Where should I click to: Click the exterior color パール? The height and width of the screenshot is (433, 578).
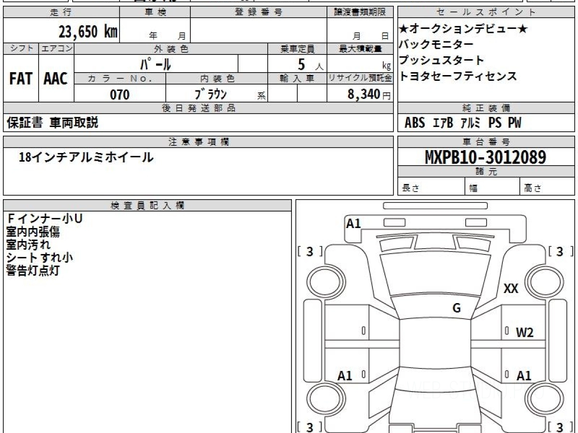click(x=156, y=64)
